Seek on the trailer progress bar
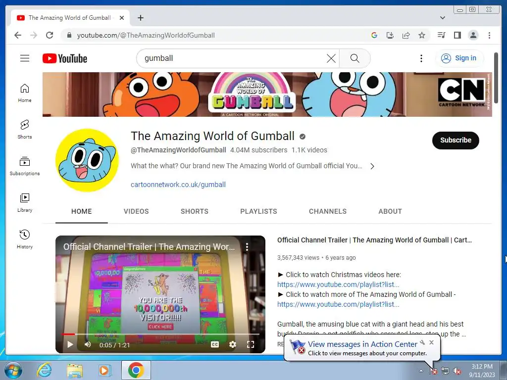The height and width of the screenshot is (380, 507). click(x=160, y=334)
